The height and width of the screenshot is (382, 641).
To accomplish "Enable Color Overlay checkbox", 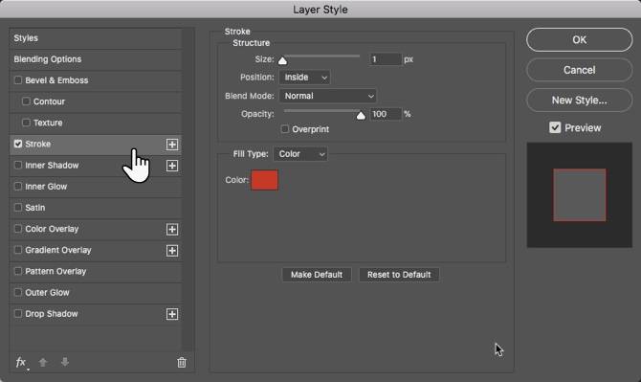I will click(18, 229).
